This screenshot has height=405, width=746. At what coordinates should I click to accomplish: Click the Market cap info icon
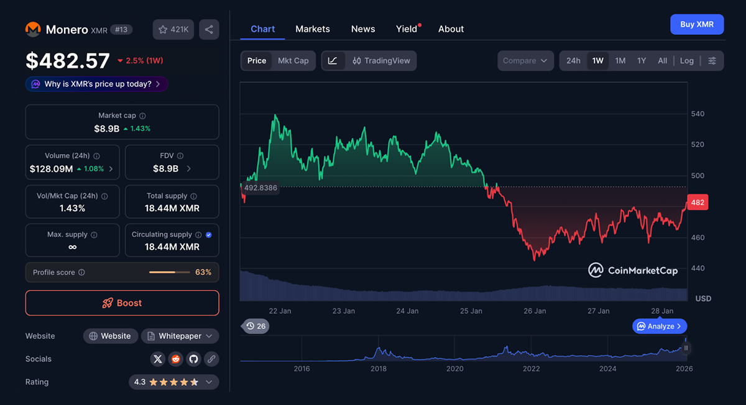coord(143,116)
